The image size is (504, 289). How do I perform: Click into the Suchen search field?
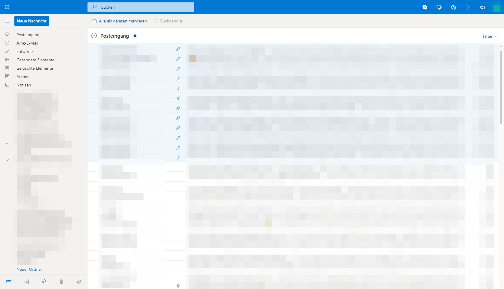pos(140,7)
